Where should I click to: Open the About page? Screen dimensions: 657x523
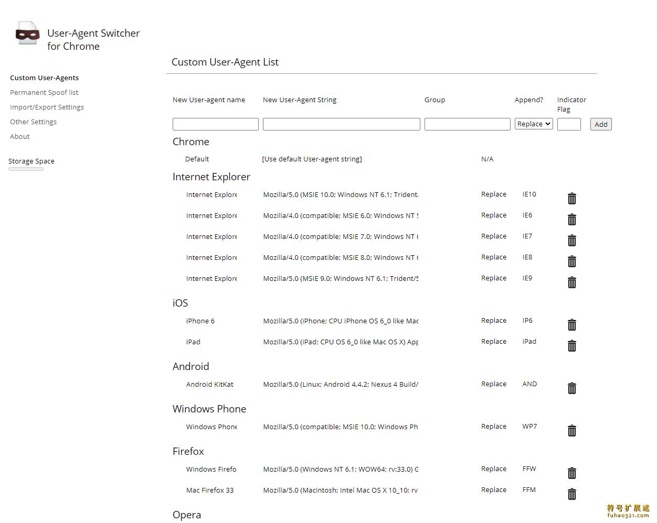pyautogui.click(x=20, y=136)
